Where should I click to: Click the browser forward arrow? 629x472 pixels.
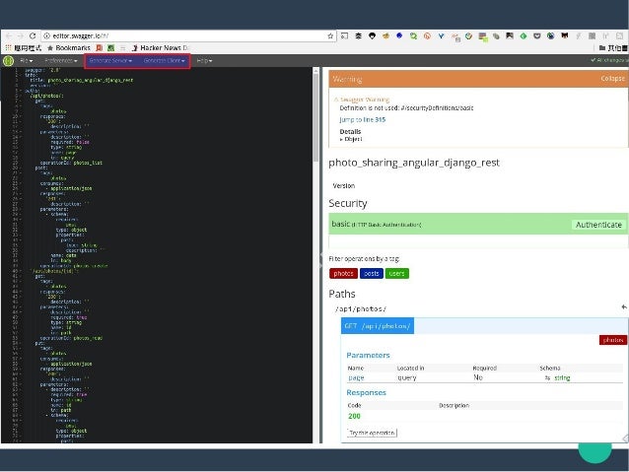[x=21, y=34]
